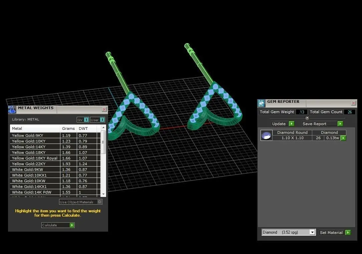The height and width of the screenshot is (254, 362).
Task: Select the White Gold:14KX1 row
Action: click(x=55, y=187)
